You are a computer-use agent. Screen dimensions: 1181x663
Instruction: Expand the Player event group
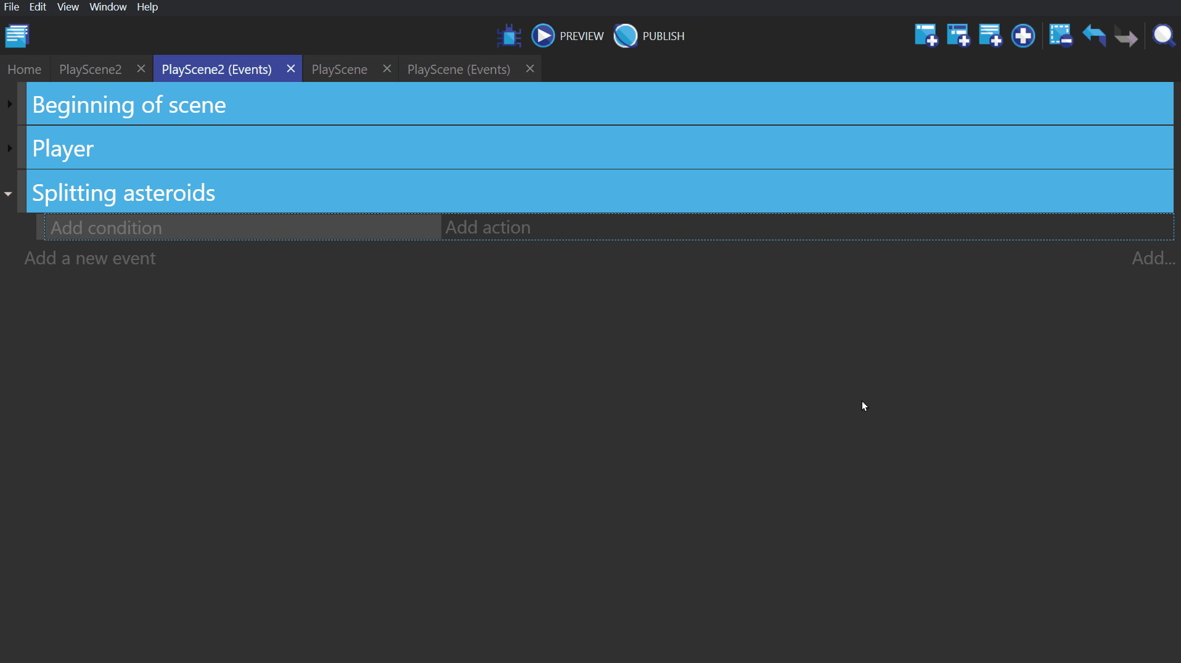[9, 148]
